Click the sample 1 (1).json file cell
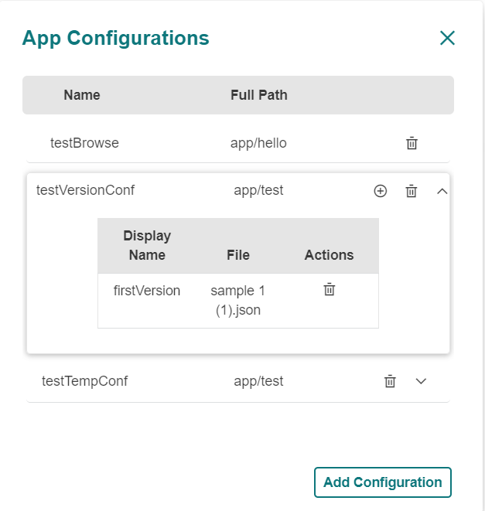This screenshot has height=511, width=485. pyautogui.click(x=238, y=301)
